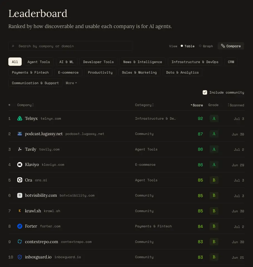Click the B grade badge for Ora
The height and width of the screenshot is (267, 253).
click(214, 180)
